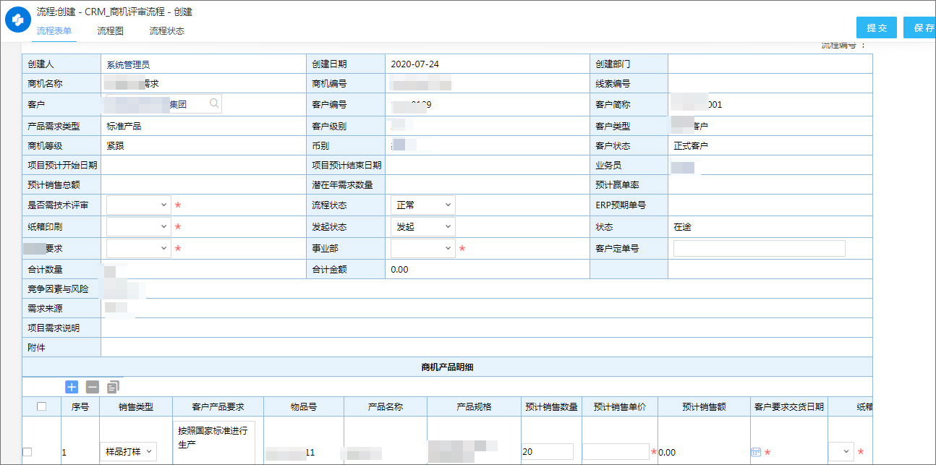Open the calendar for 客户要求交货日期
The height and width of the screenshot is (465, 936).
[755, 451]
